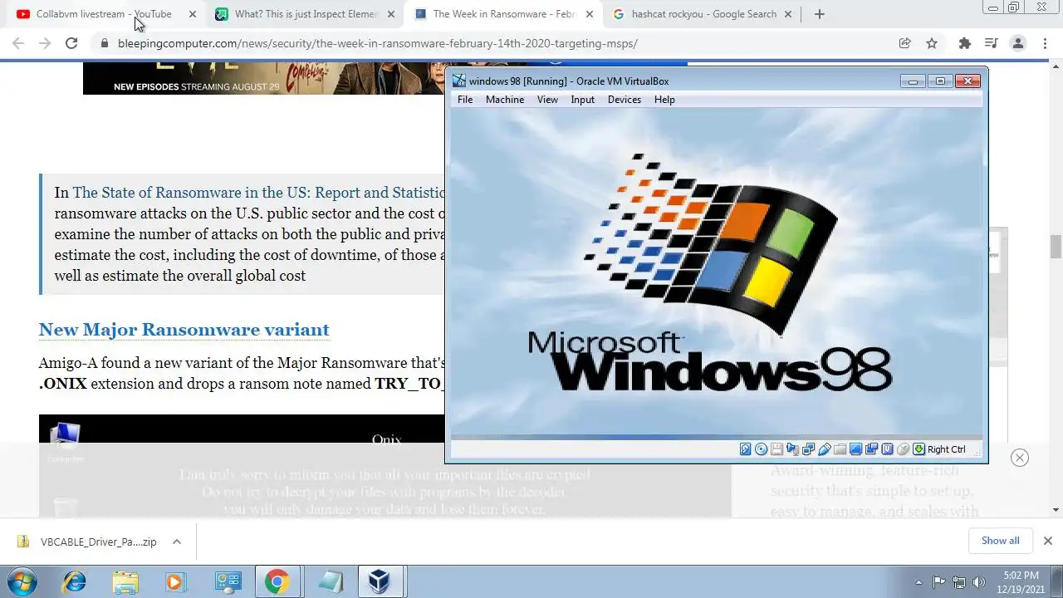Click the mouse integration icon in VirtualBox status bar
Image resolution: width=1063 pixels, height=598 pixels.
[x=903, y=449]
